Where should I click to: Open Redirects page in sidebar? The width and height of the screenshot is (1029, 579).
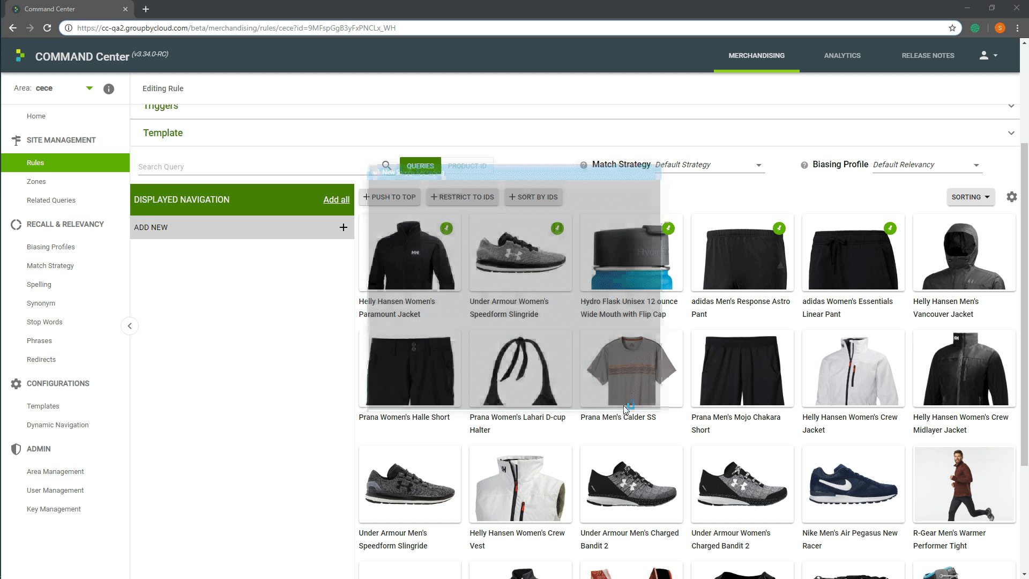(x=41, y=360)
